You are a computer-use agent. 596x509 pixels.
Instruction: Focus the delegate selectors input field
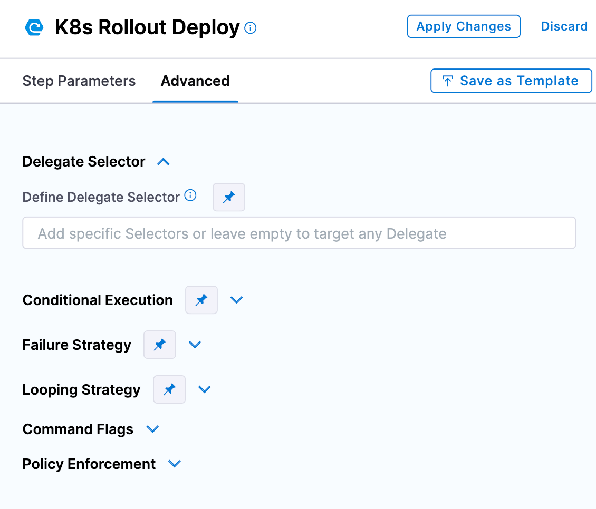(299, 233)
